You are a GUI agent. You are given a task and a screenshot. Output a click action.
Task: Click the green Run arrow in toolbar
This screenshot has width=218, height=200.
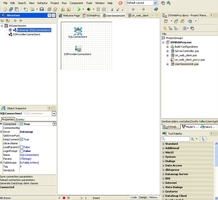pyautogui.click(x=79, y=9)
